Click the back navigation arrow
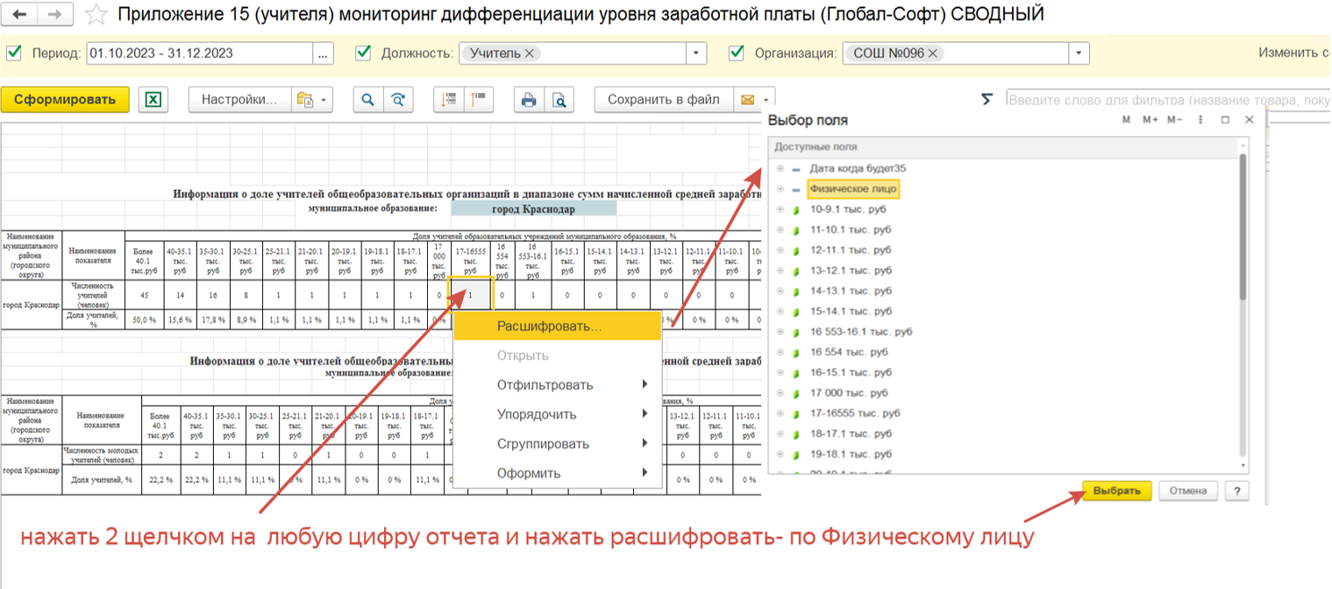 tap(21, 15)
